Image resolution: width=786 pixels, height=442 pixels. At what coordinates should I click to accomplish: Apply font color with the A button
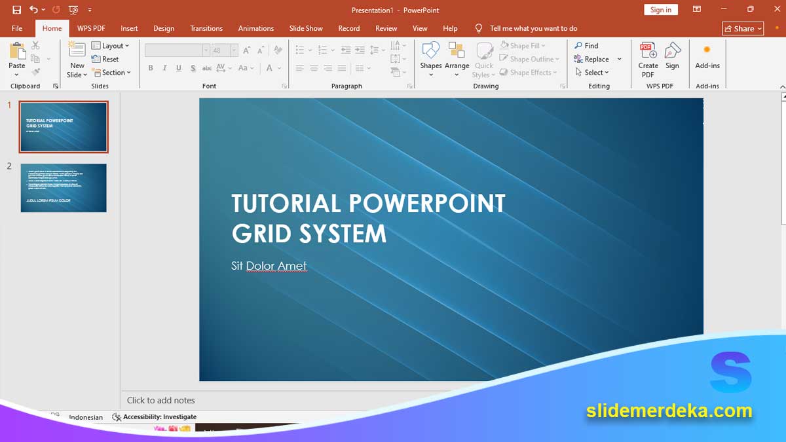(270, 68)
